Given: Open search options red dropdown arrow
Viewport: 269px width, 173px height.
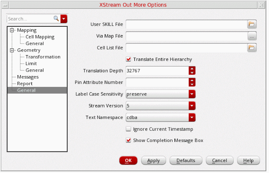Looking at the screenshot, I should tap(64, 19).
